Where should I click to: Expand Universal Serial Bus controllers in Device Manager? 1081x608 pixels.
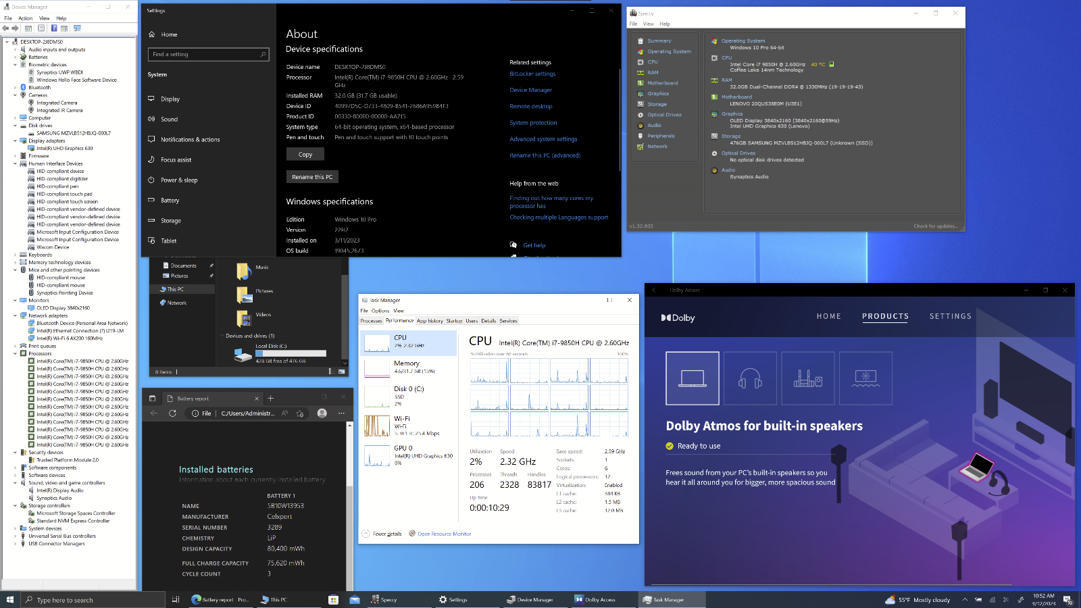[x=16, y=536]
